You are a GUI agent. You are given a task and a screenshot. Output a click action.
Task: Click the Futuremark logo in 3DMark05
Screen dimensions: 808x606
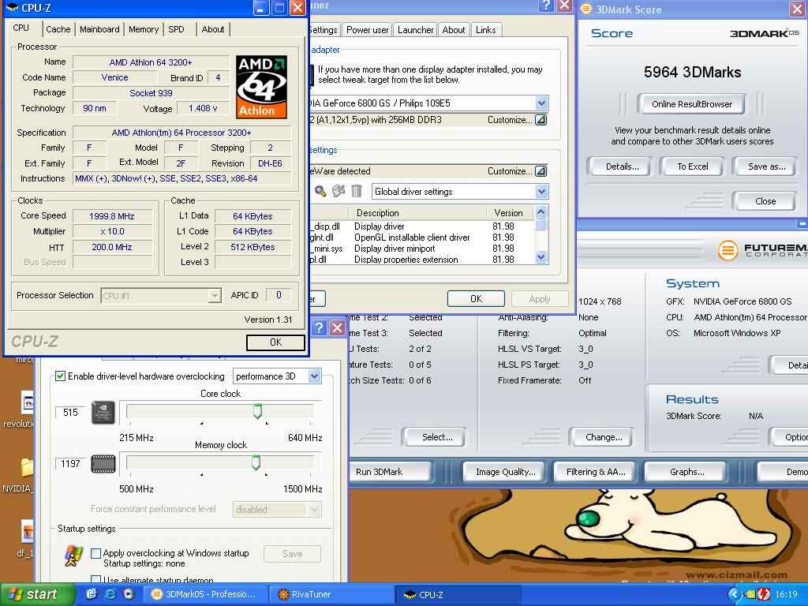pos(763,250)
